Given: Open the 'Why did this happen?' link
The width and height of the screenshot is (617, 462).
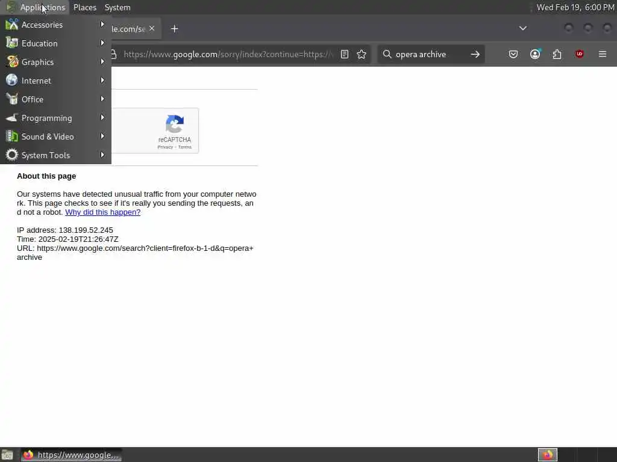Looking at the screenshot, I should [x=102, y=212].
